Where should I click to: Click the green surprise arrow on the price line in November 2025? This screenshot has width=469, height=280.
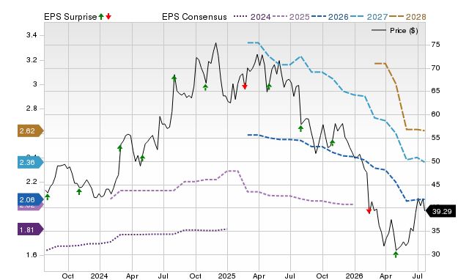(332, 142)
